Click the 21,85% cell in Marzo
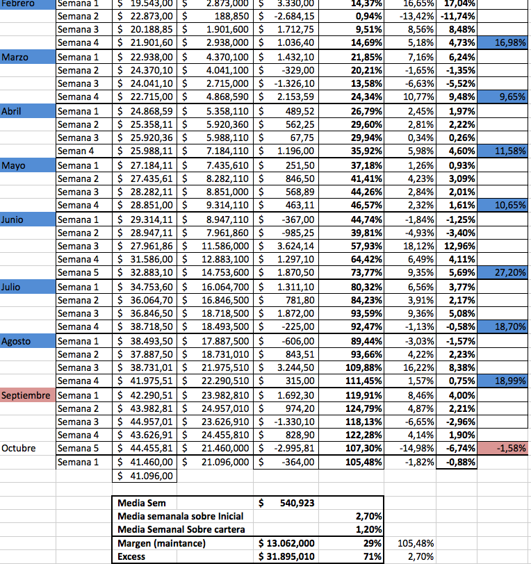531x564 pixels. [x=352, y=57]
